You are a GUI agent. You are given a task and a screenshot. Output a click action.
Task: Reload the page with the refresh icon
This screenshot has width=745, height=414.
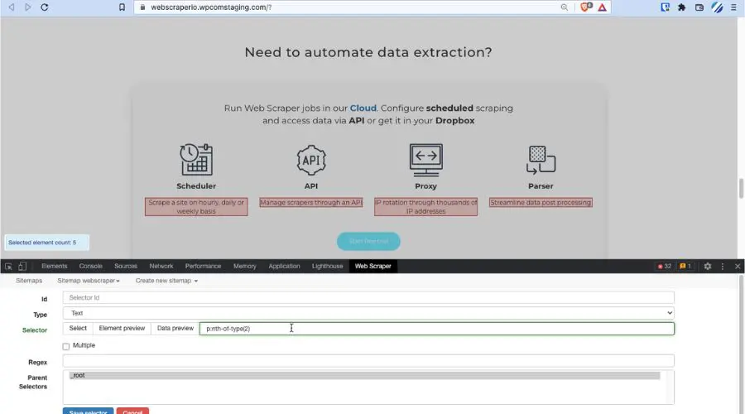click(x=45, y=7)
